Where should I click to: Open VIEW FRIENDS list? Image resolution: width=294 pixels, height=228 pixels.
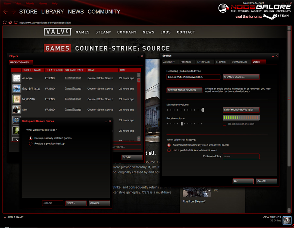point(272,217)
